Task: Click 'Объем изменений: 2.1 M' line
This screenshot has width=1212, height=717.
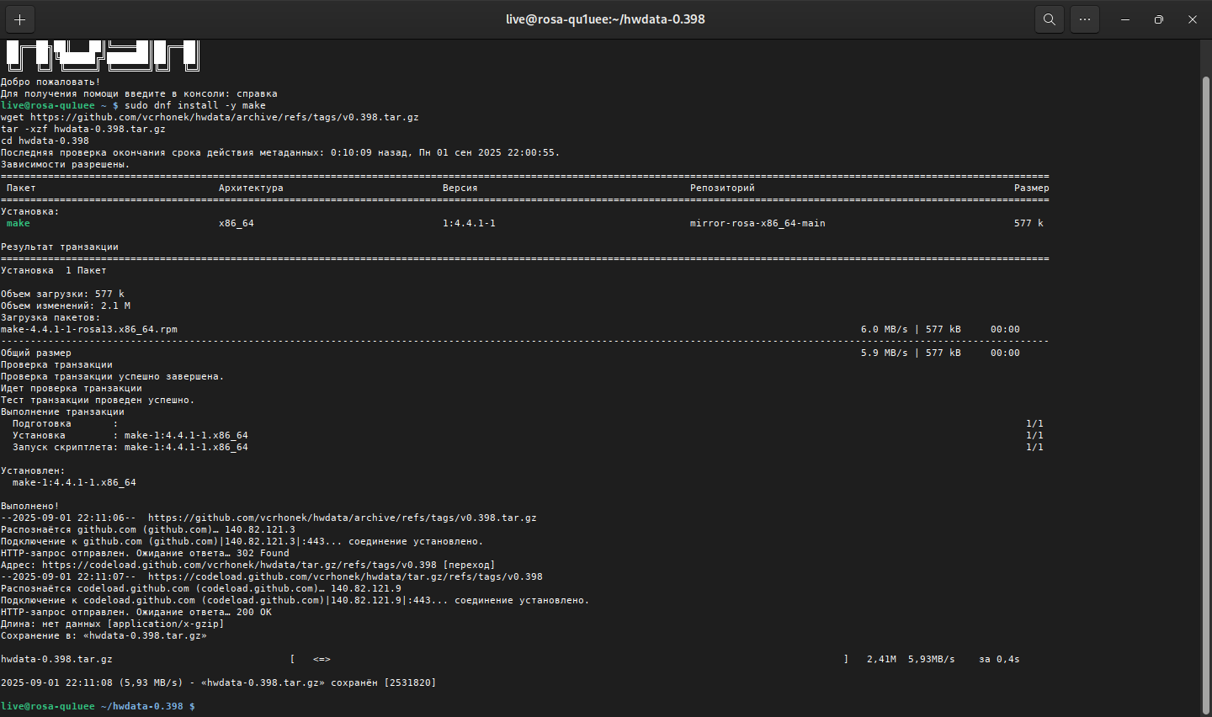Action: click(x=66, y=305)
